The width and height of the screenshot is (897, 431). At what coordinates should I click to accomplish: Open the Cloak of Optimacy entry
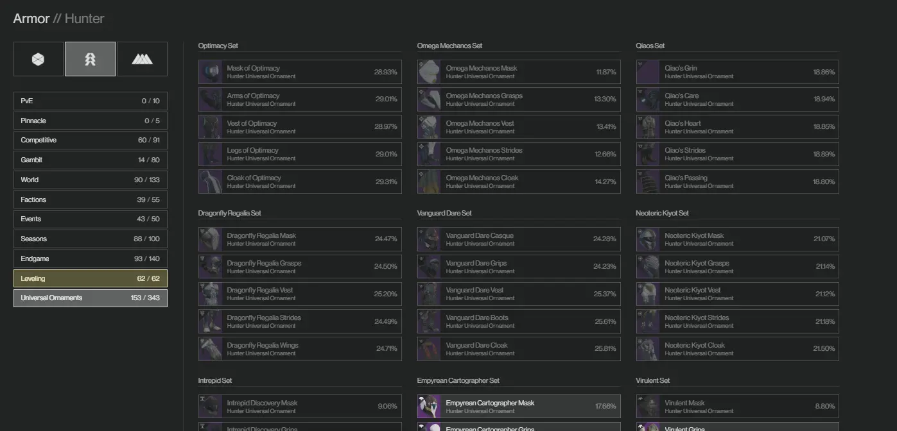tap(300, 182)
